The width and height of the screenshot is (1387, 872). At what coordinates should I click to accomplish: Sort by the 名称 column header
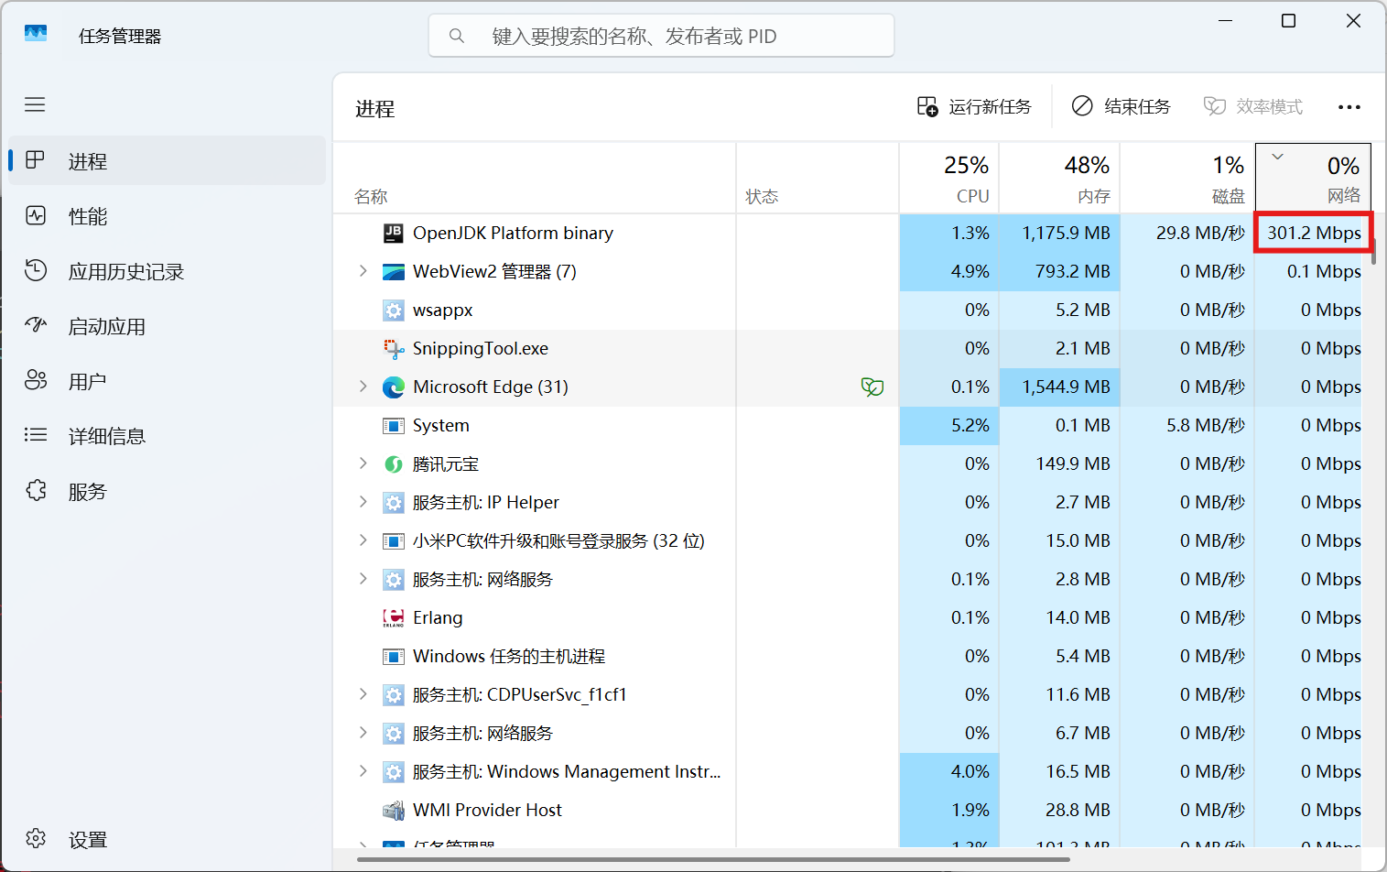coord(535,178)
